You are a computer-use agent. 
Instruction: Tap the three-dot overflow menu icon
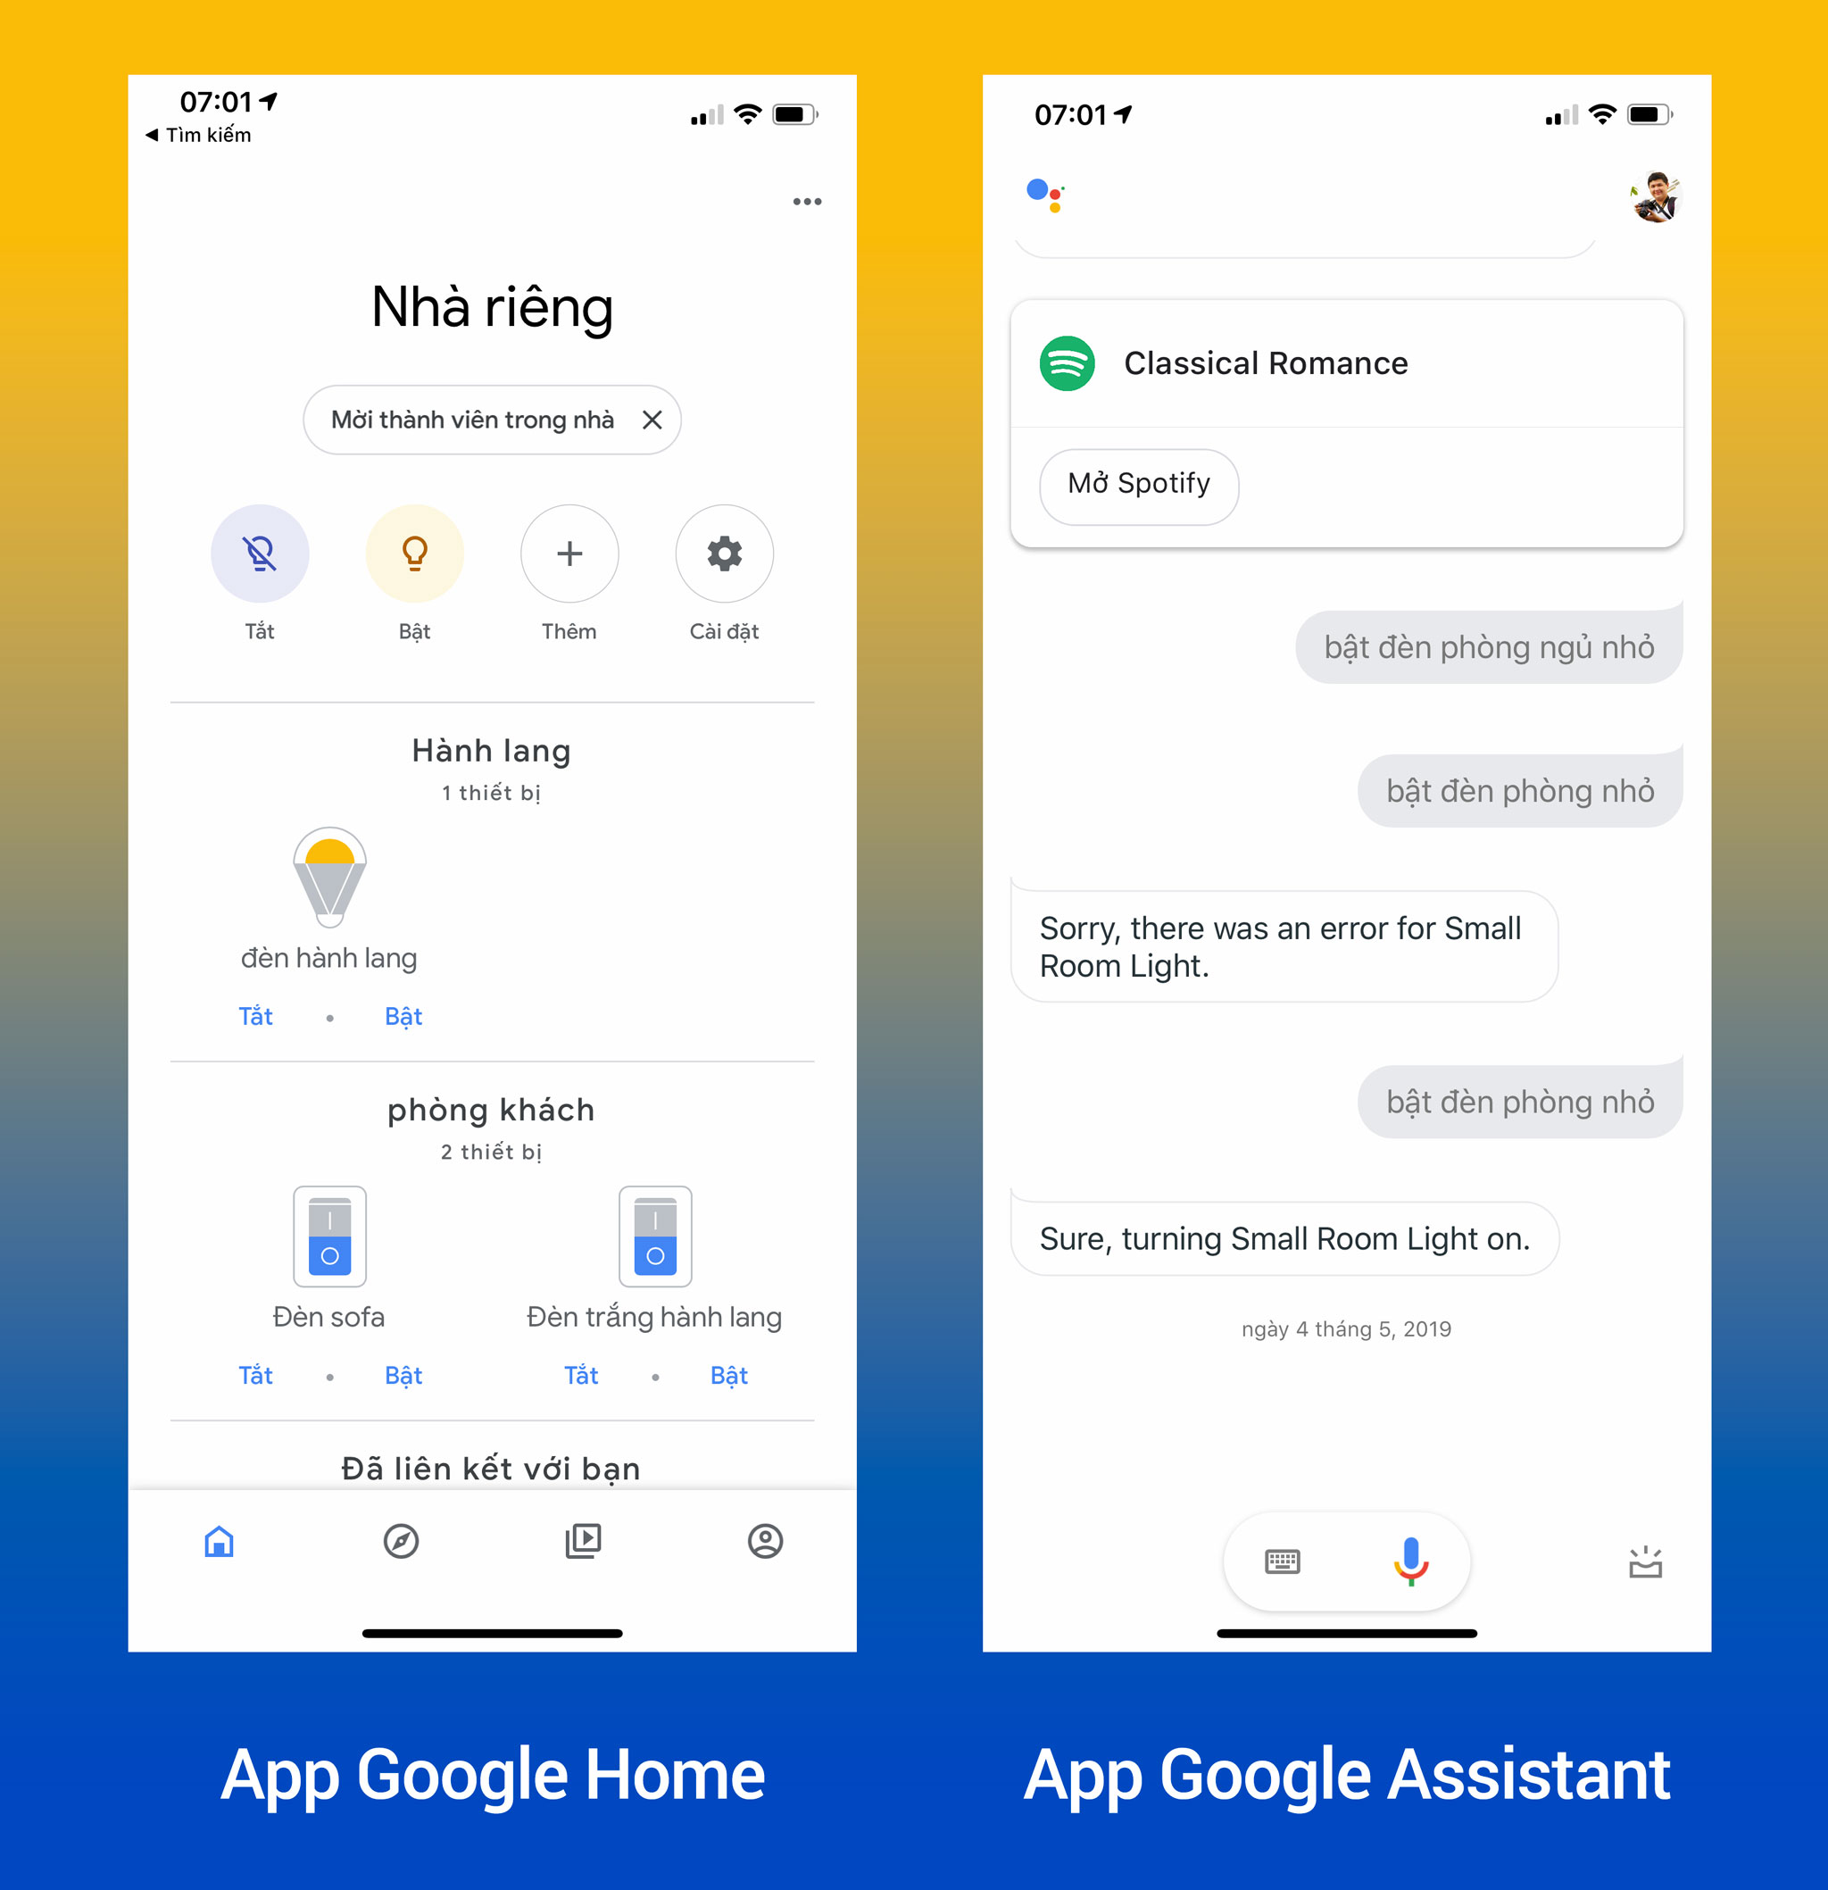pyautogui.click(x=810, y=201)
